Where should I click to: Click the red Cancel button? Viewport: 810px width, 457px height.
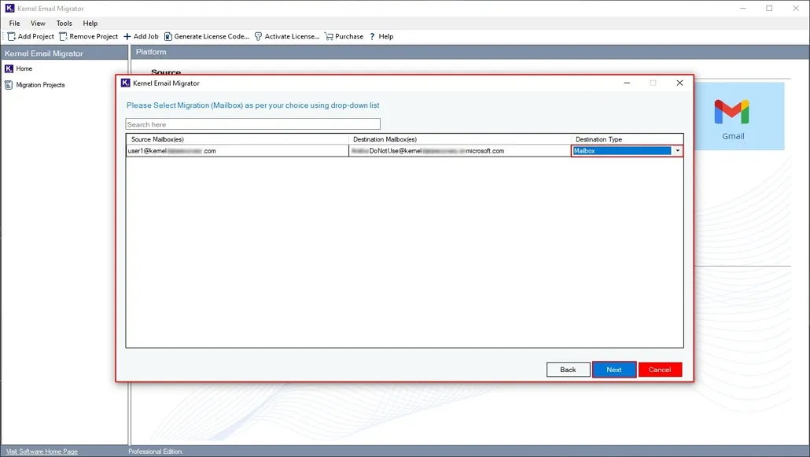[x=660, y=370]
